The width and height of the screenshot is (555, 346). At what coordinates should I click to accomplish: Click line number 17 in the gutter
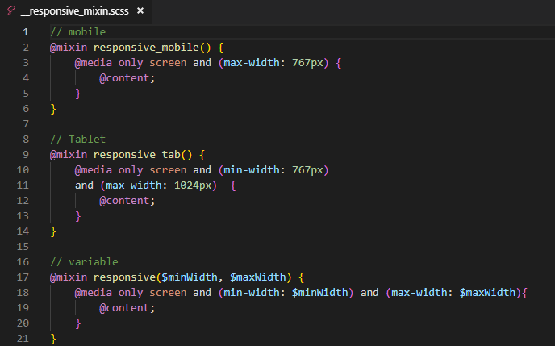tap(23, 277)
